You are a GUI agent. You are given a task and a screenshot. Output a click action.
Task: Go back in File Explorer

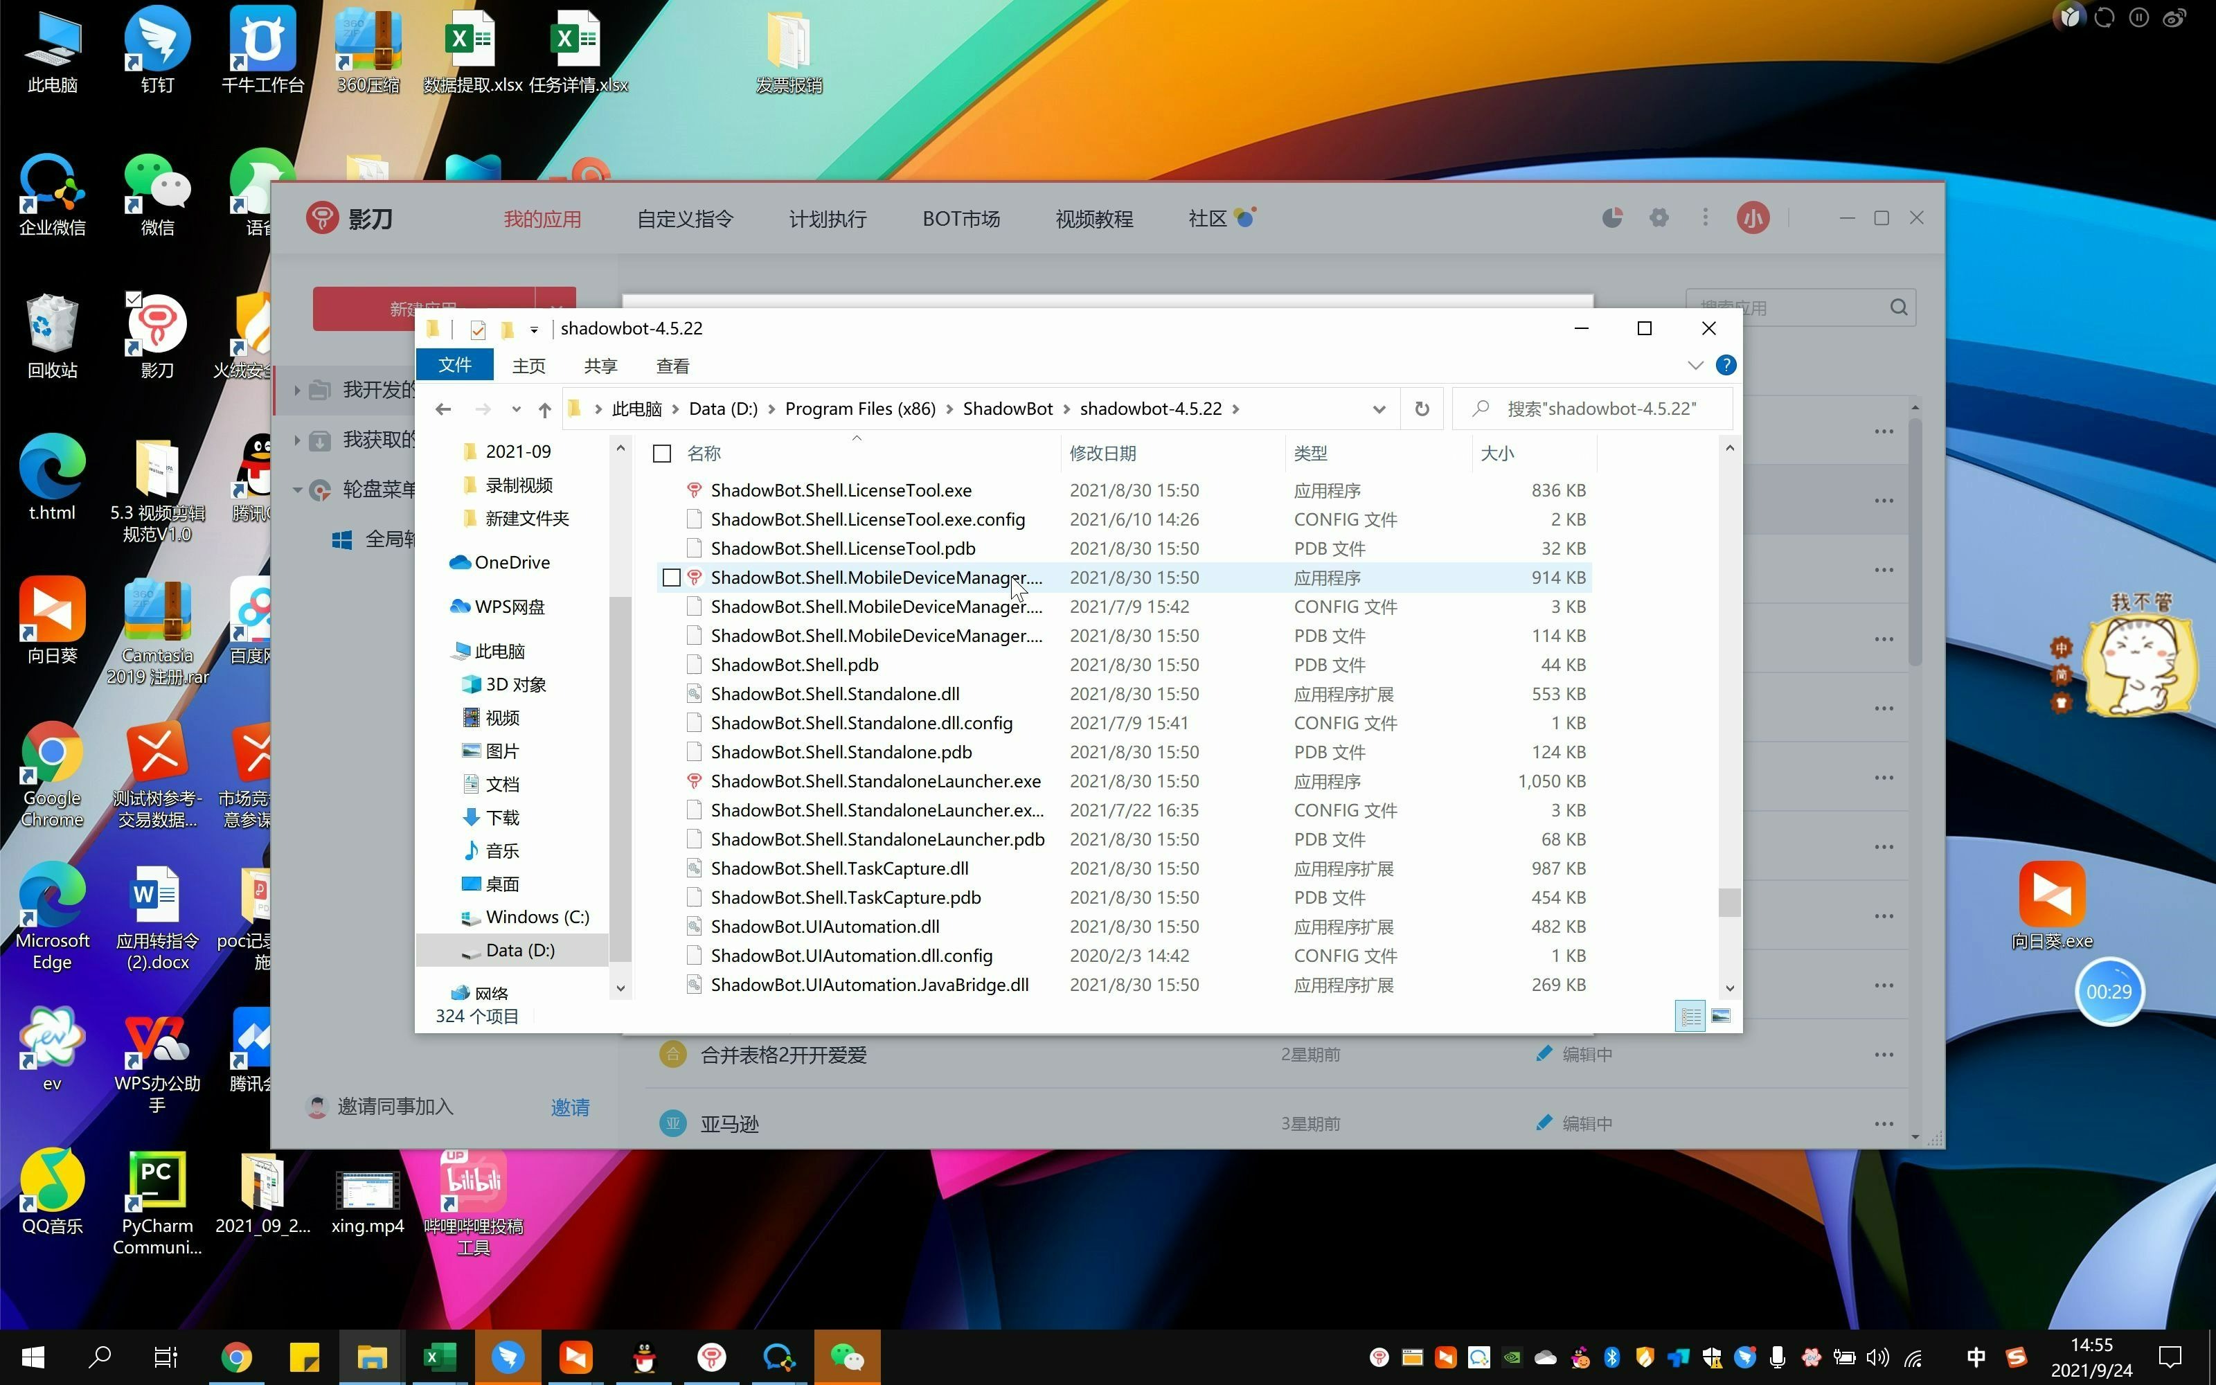coord(443,409)
